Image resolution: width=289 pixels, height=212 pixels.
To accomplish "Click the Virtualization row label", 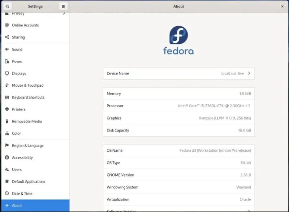I will (x=118, y=199).
